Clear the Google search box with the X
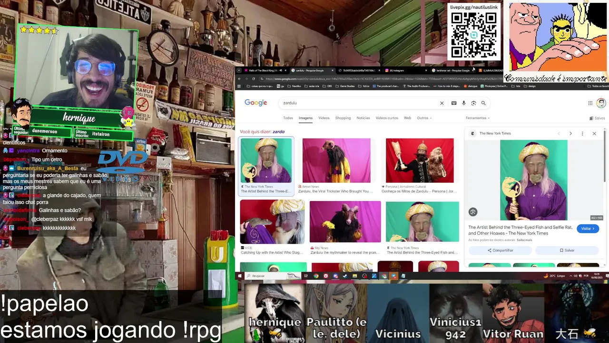Viewport: 609px width, 343px height. (442, 103)
